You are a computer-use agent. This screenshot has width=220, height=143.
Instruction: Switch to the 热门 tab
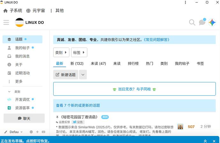[x=150, y=64]
